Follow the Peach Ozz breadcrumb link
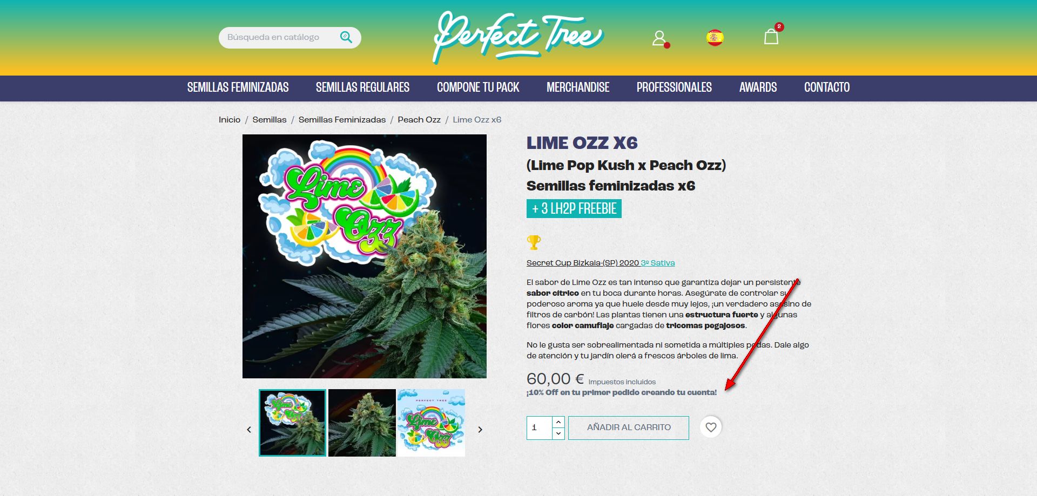 coord(419,120)
